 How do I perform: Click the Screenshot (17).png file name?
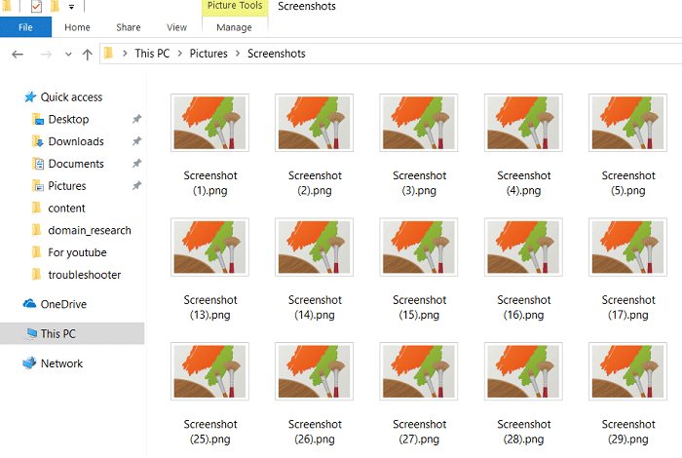point(628,307)
